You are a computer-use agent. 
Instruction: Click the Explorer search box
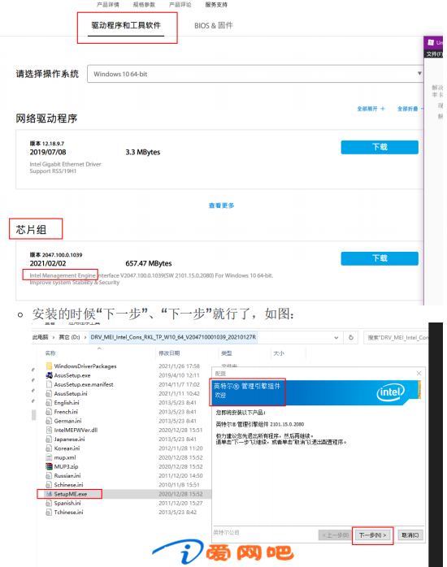396,337
